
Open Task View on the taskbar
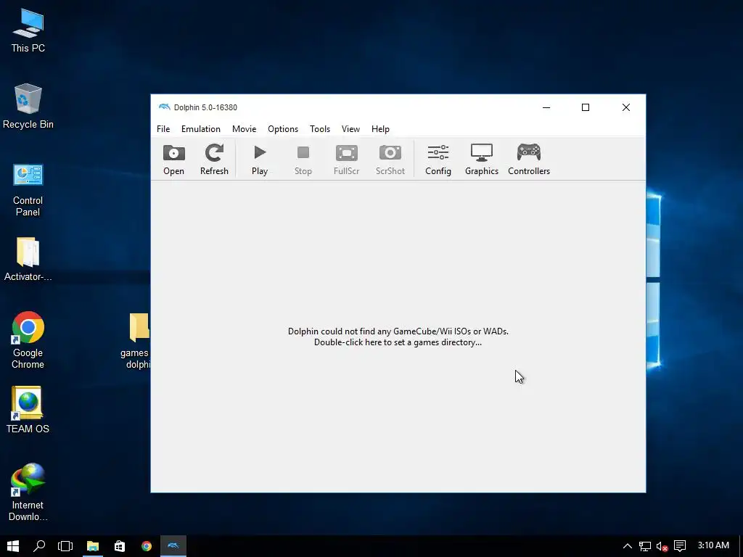(x=65, y=546)
